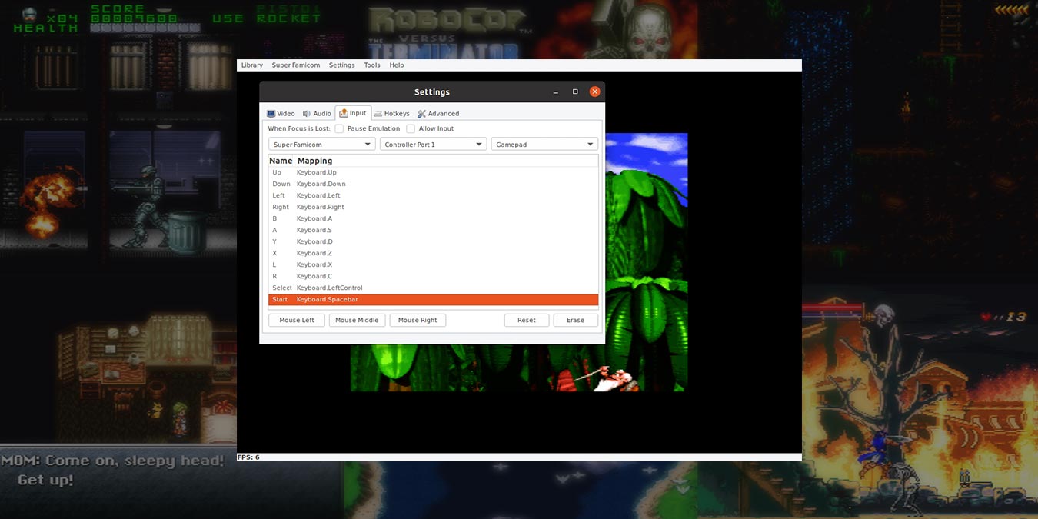Click the Mouse Middle assignment button
Viewport: 1038px width, 519px height.
click(x=357, y=320)
